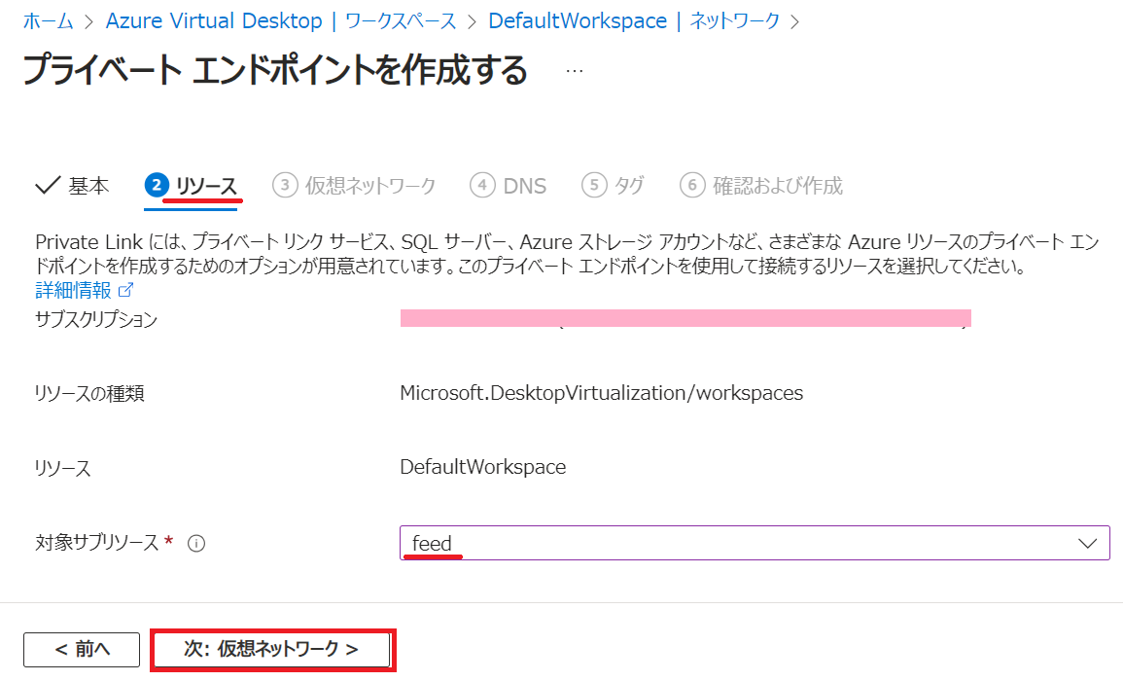Open the 仮想ネットワーク tab
Screen dimensions: 1123x681
click(354, 186)
